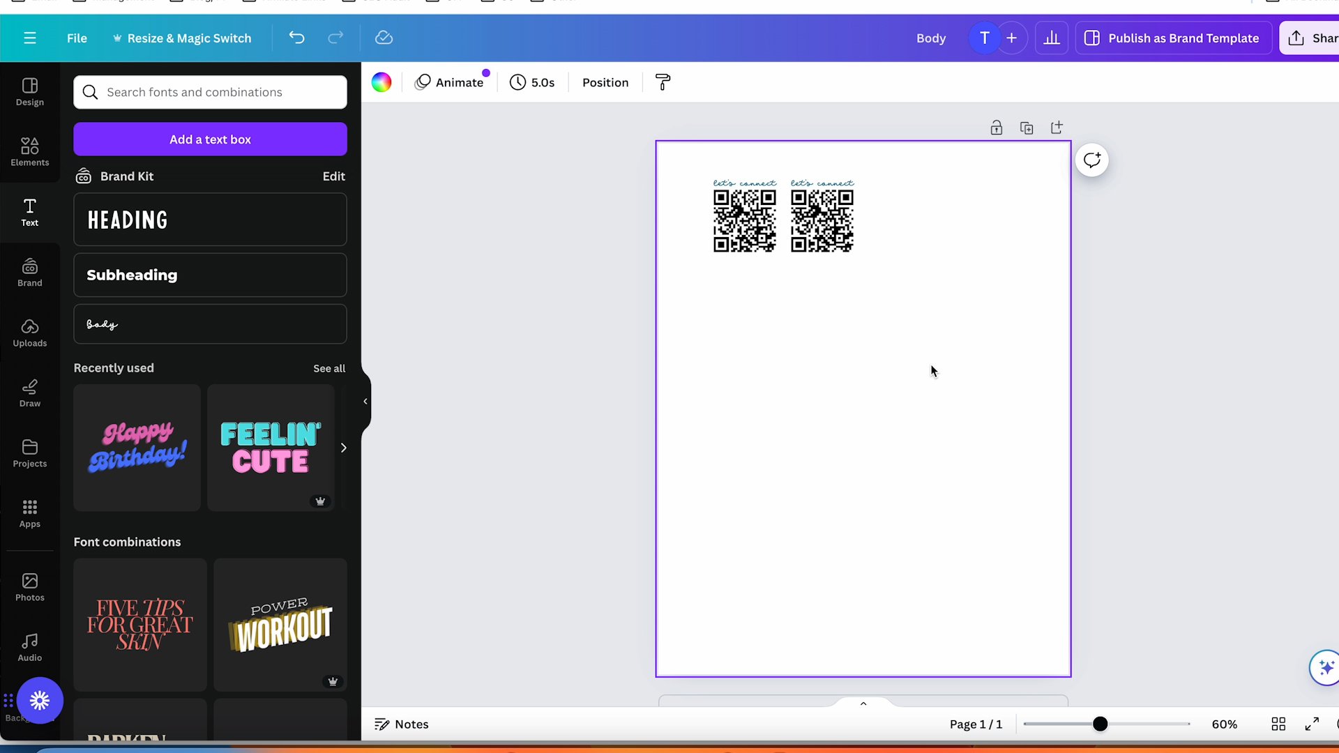Viewport: 1339px width, 753px height.
Task: Click Add a text box button
Action: click(211, 139)
